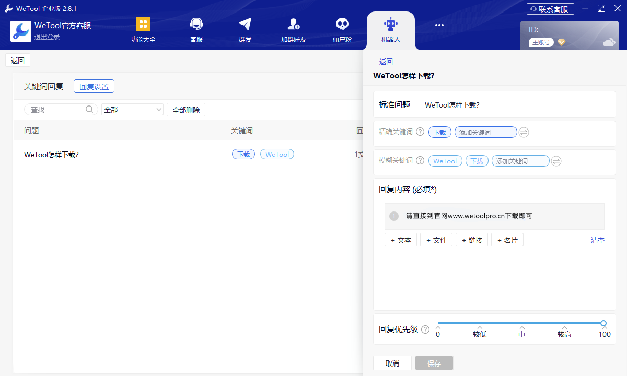Click the diamond VIP icon

click(x=561, y=42)
